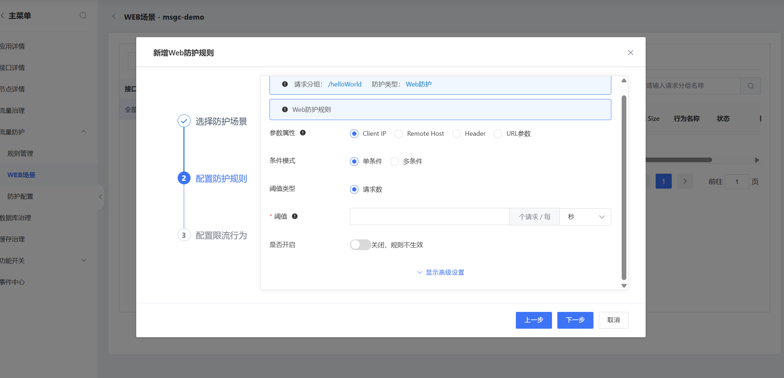Click the back arrow before WEB场景 title
784x378 pixels.
pyautogui.click(x=114, y=16)
